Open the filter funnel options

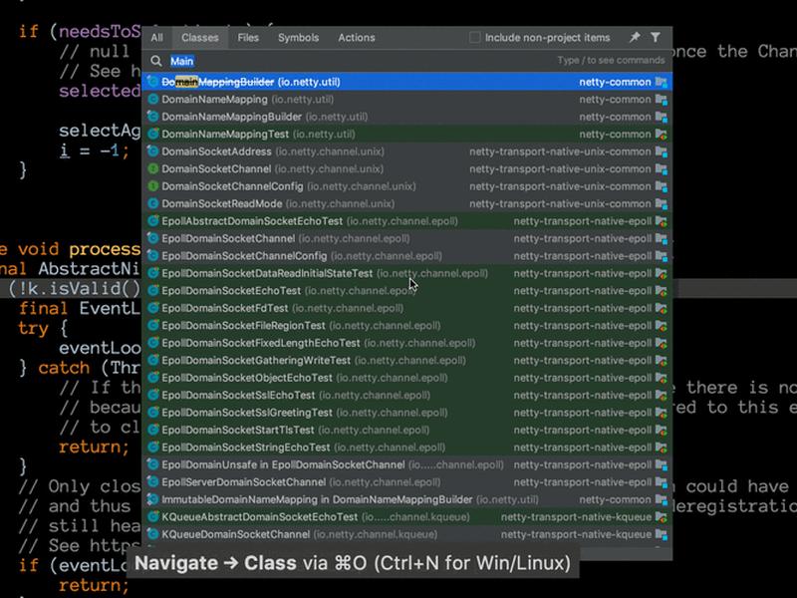[656, 37]
